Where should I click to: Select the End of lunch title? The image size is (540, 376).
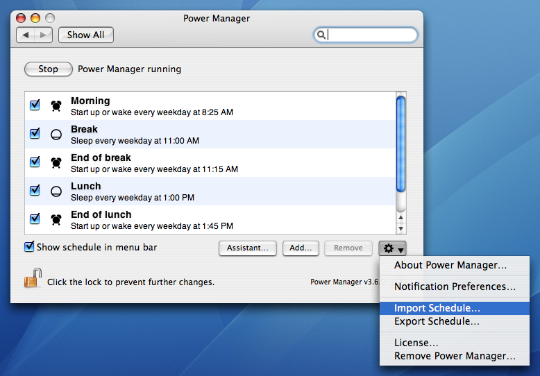[101, 214]
